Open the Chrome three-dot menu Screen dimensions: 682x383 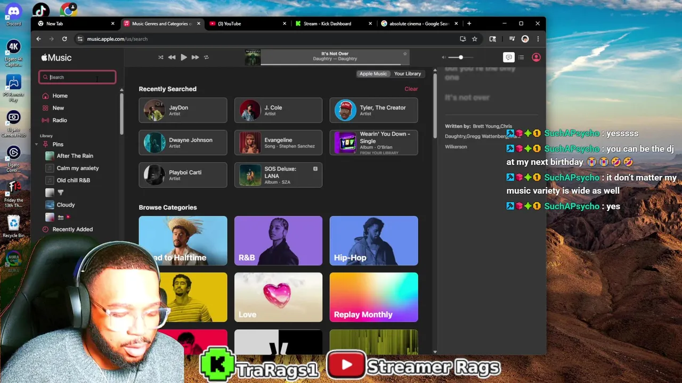click(x=538, y=39)
